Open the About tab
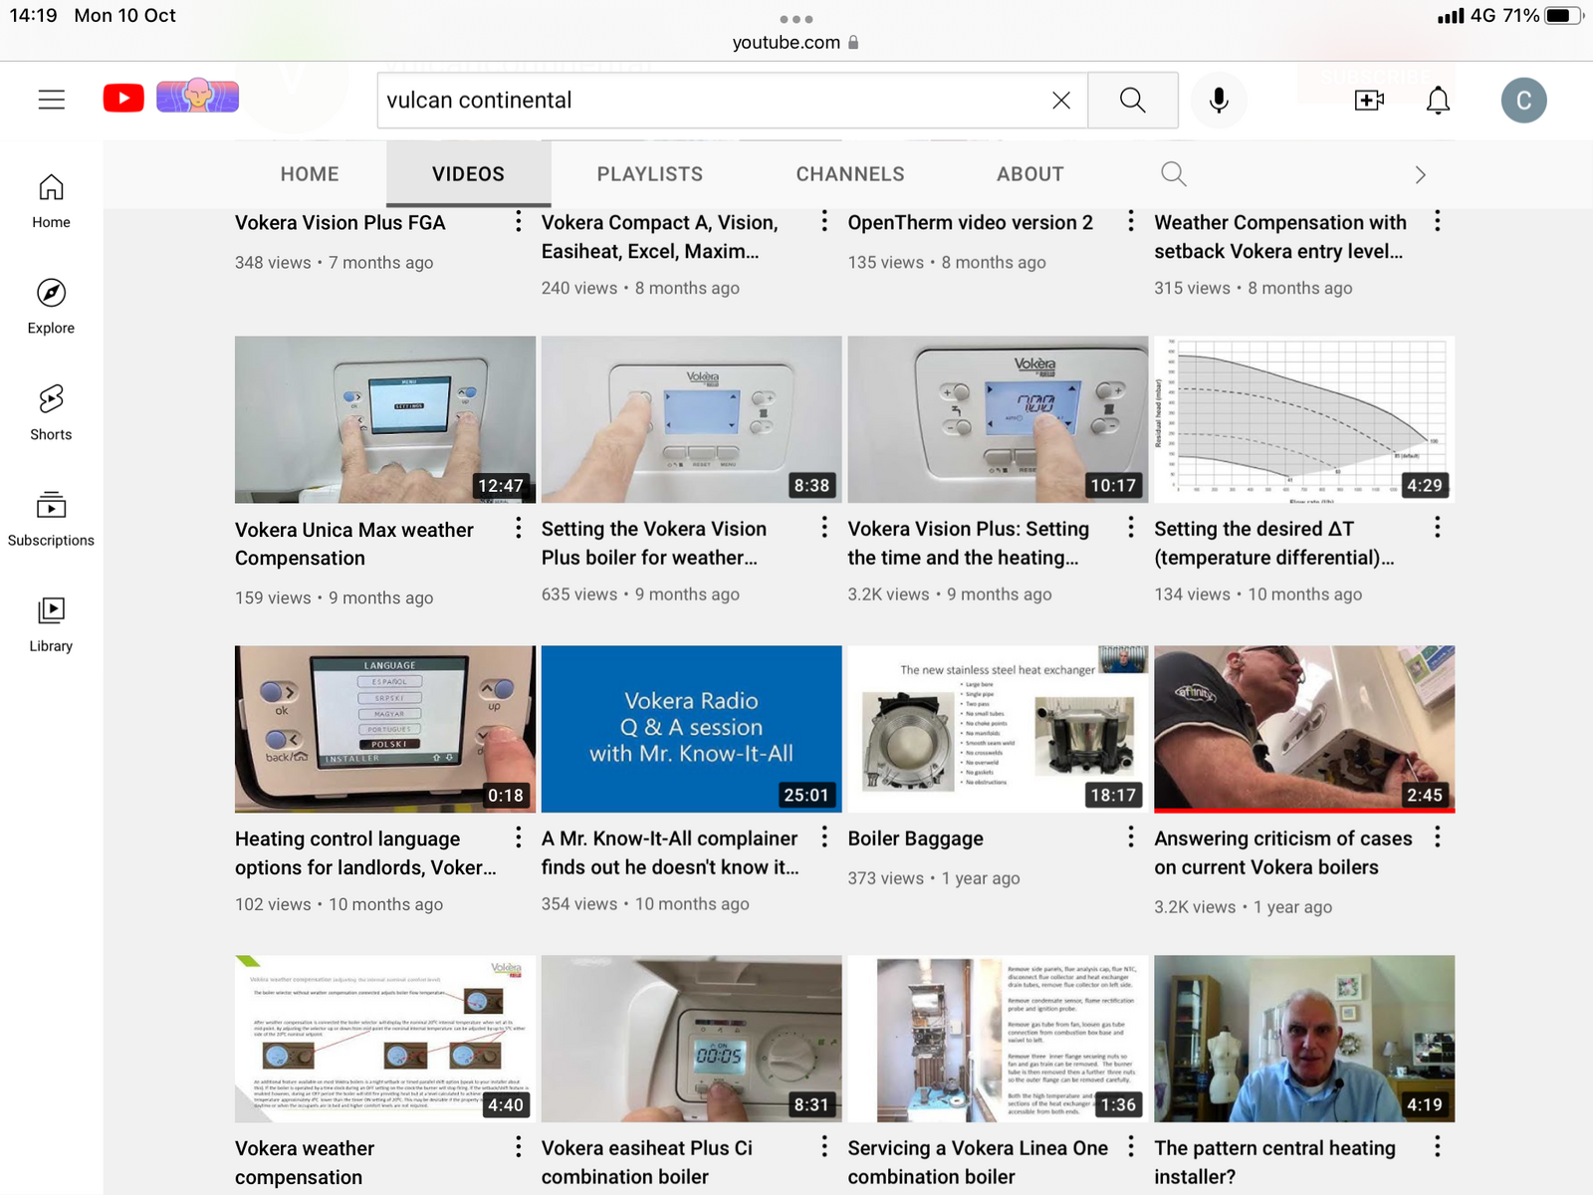This screenshot has height=1195, width=1593. coord(1030,174)
